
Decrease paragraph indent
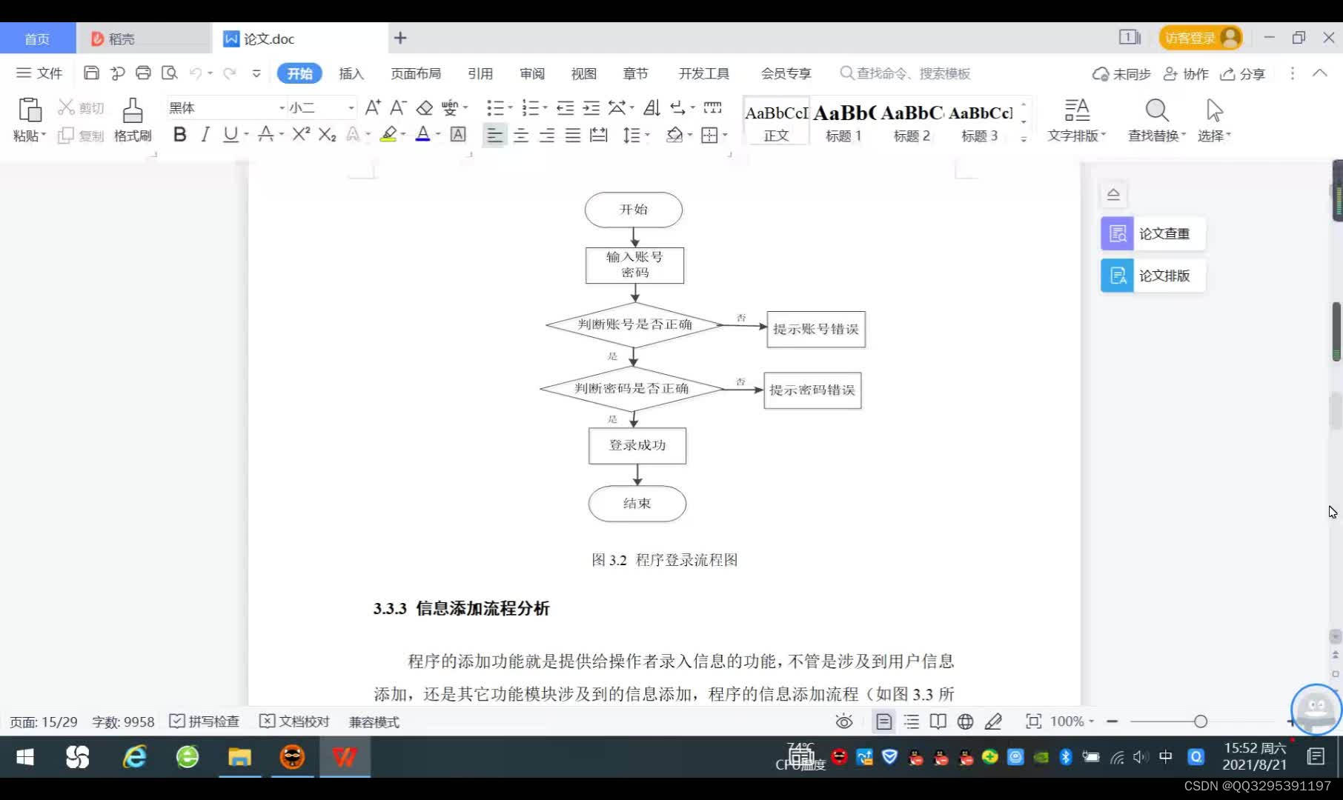(566, 108)
